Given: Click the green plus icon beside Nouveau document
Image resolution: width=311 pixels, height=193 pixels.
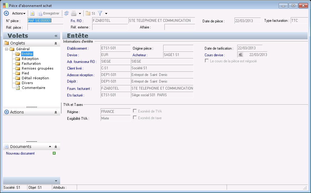Looking at the screenshot, I should tap(54, 153).
